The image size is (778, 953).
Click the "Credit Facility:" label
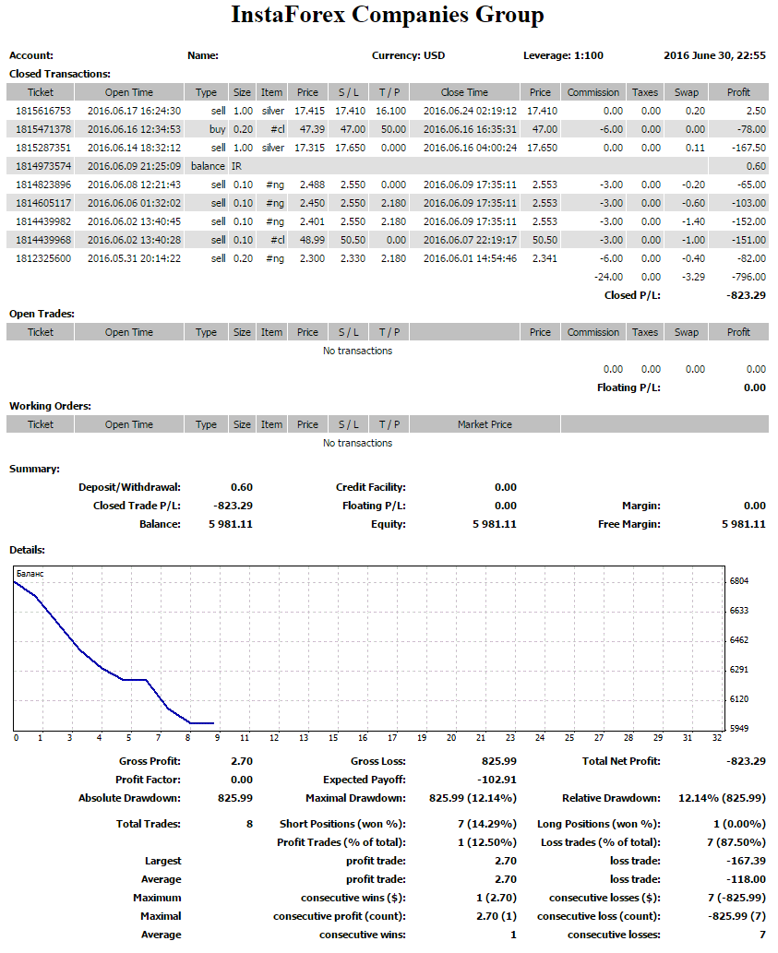point(371,487)
